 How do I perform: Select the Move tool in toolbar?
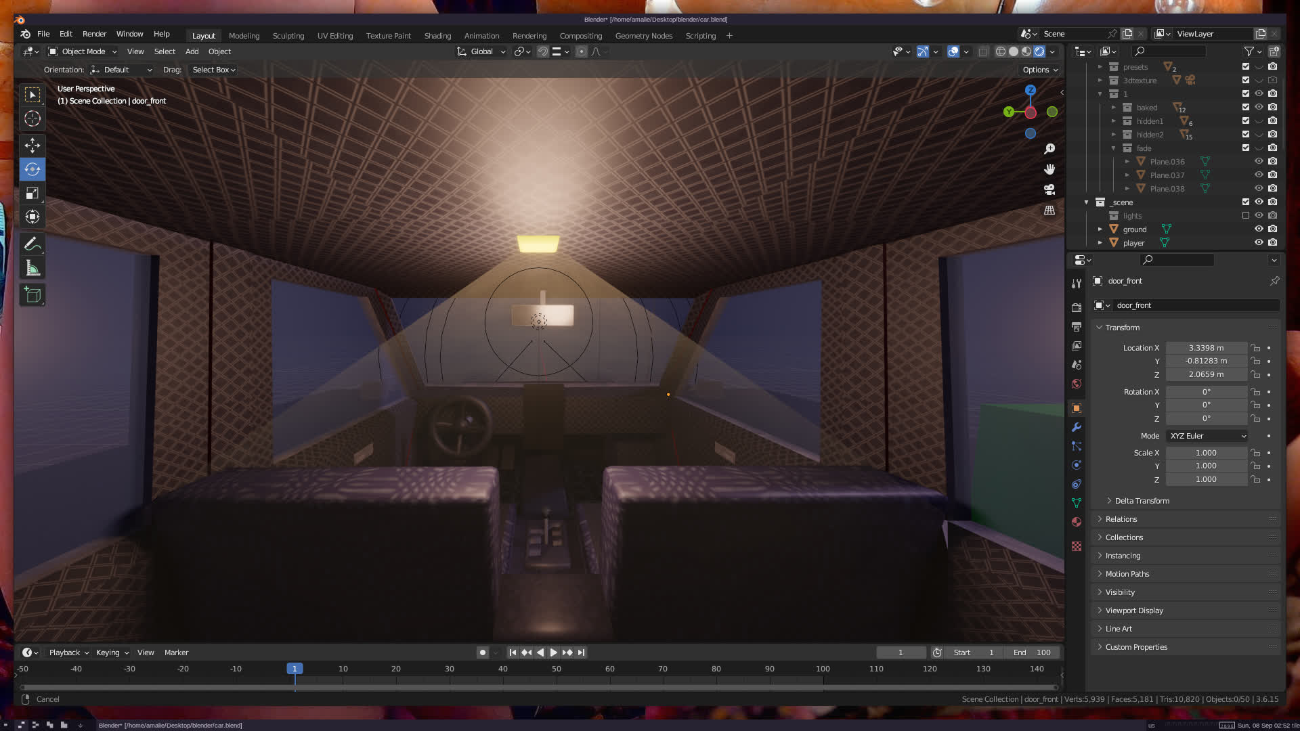(x=32, y=145)
